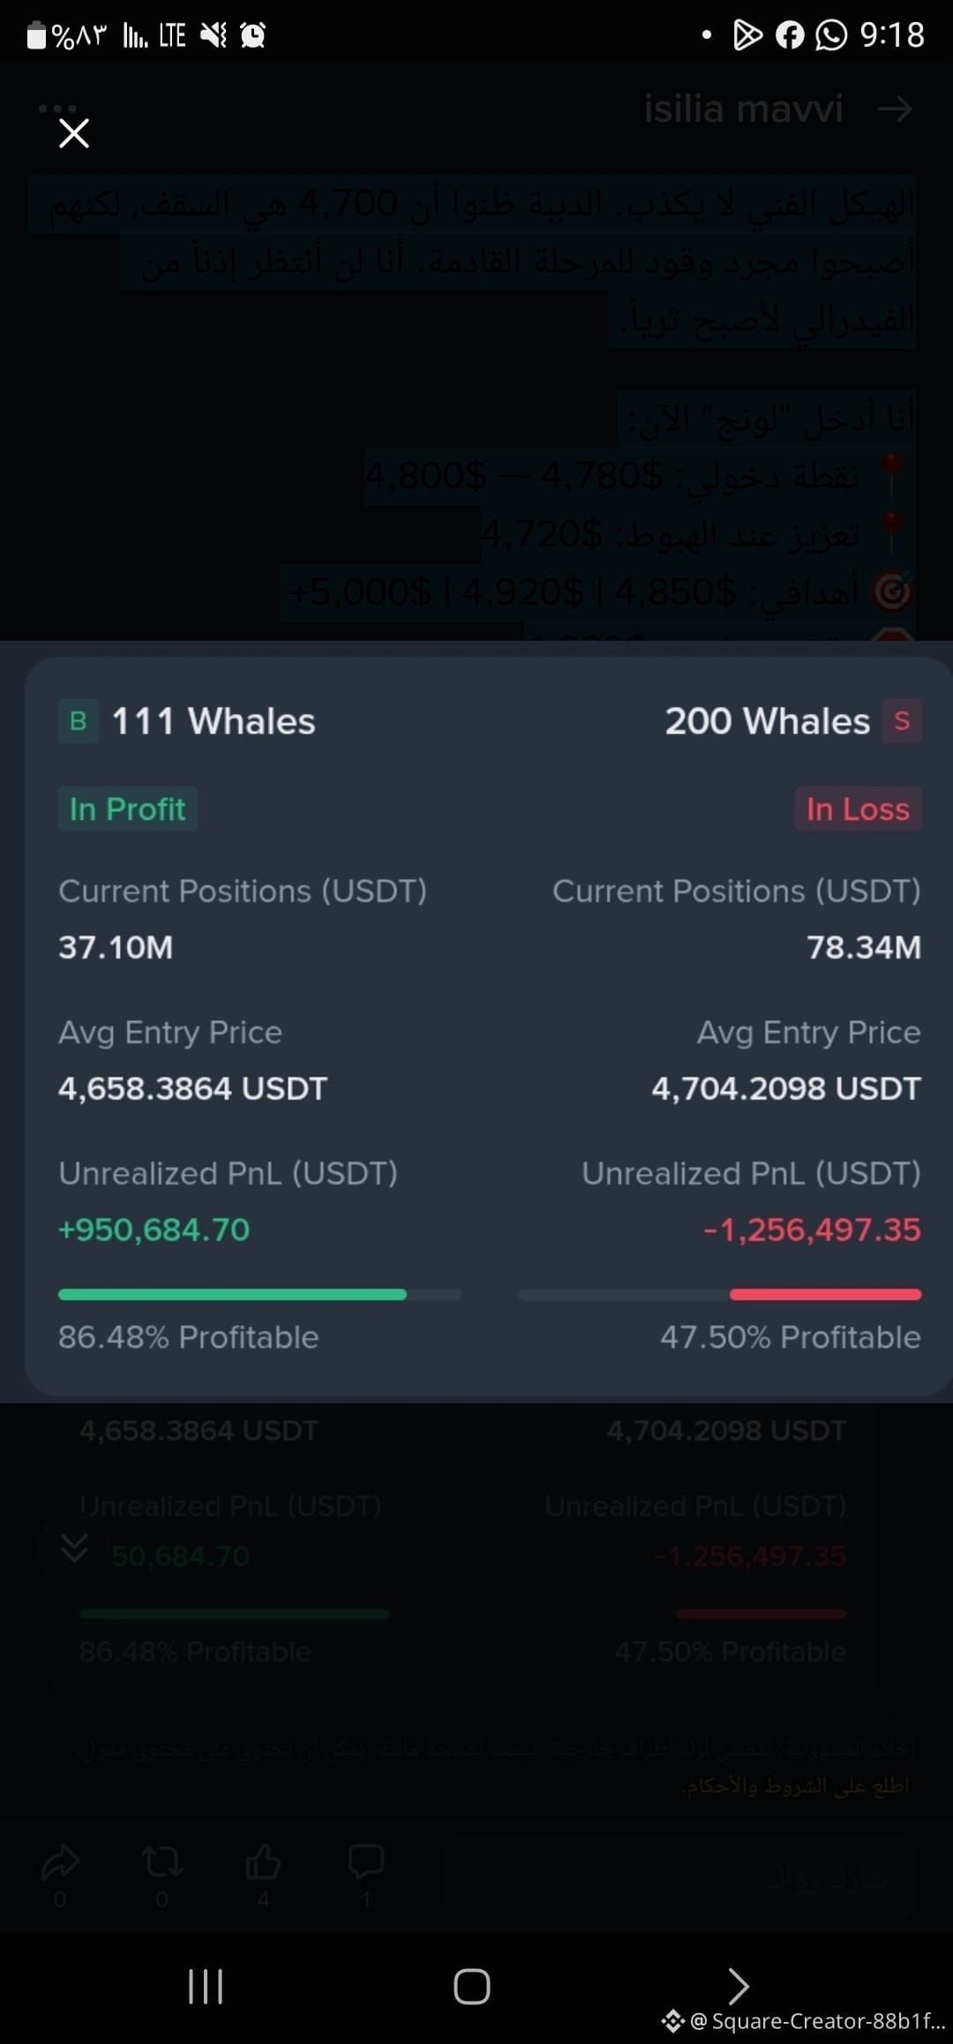Tap the red 47.50% profitable progress bar
Viewport: 953px width, 2044px height.
tap(720, 1295)
